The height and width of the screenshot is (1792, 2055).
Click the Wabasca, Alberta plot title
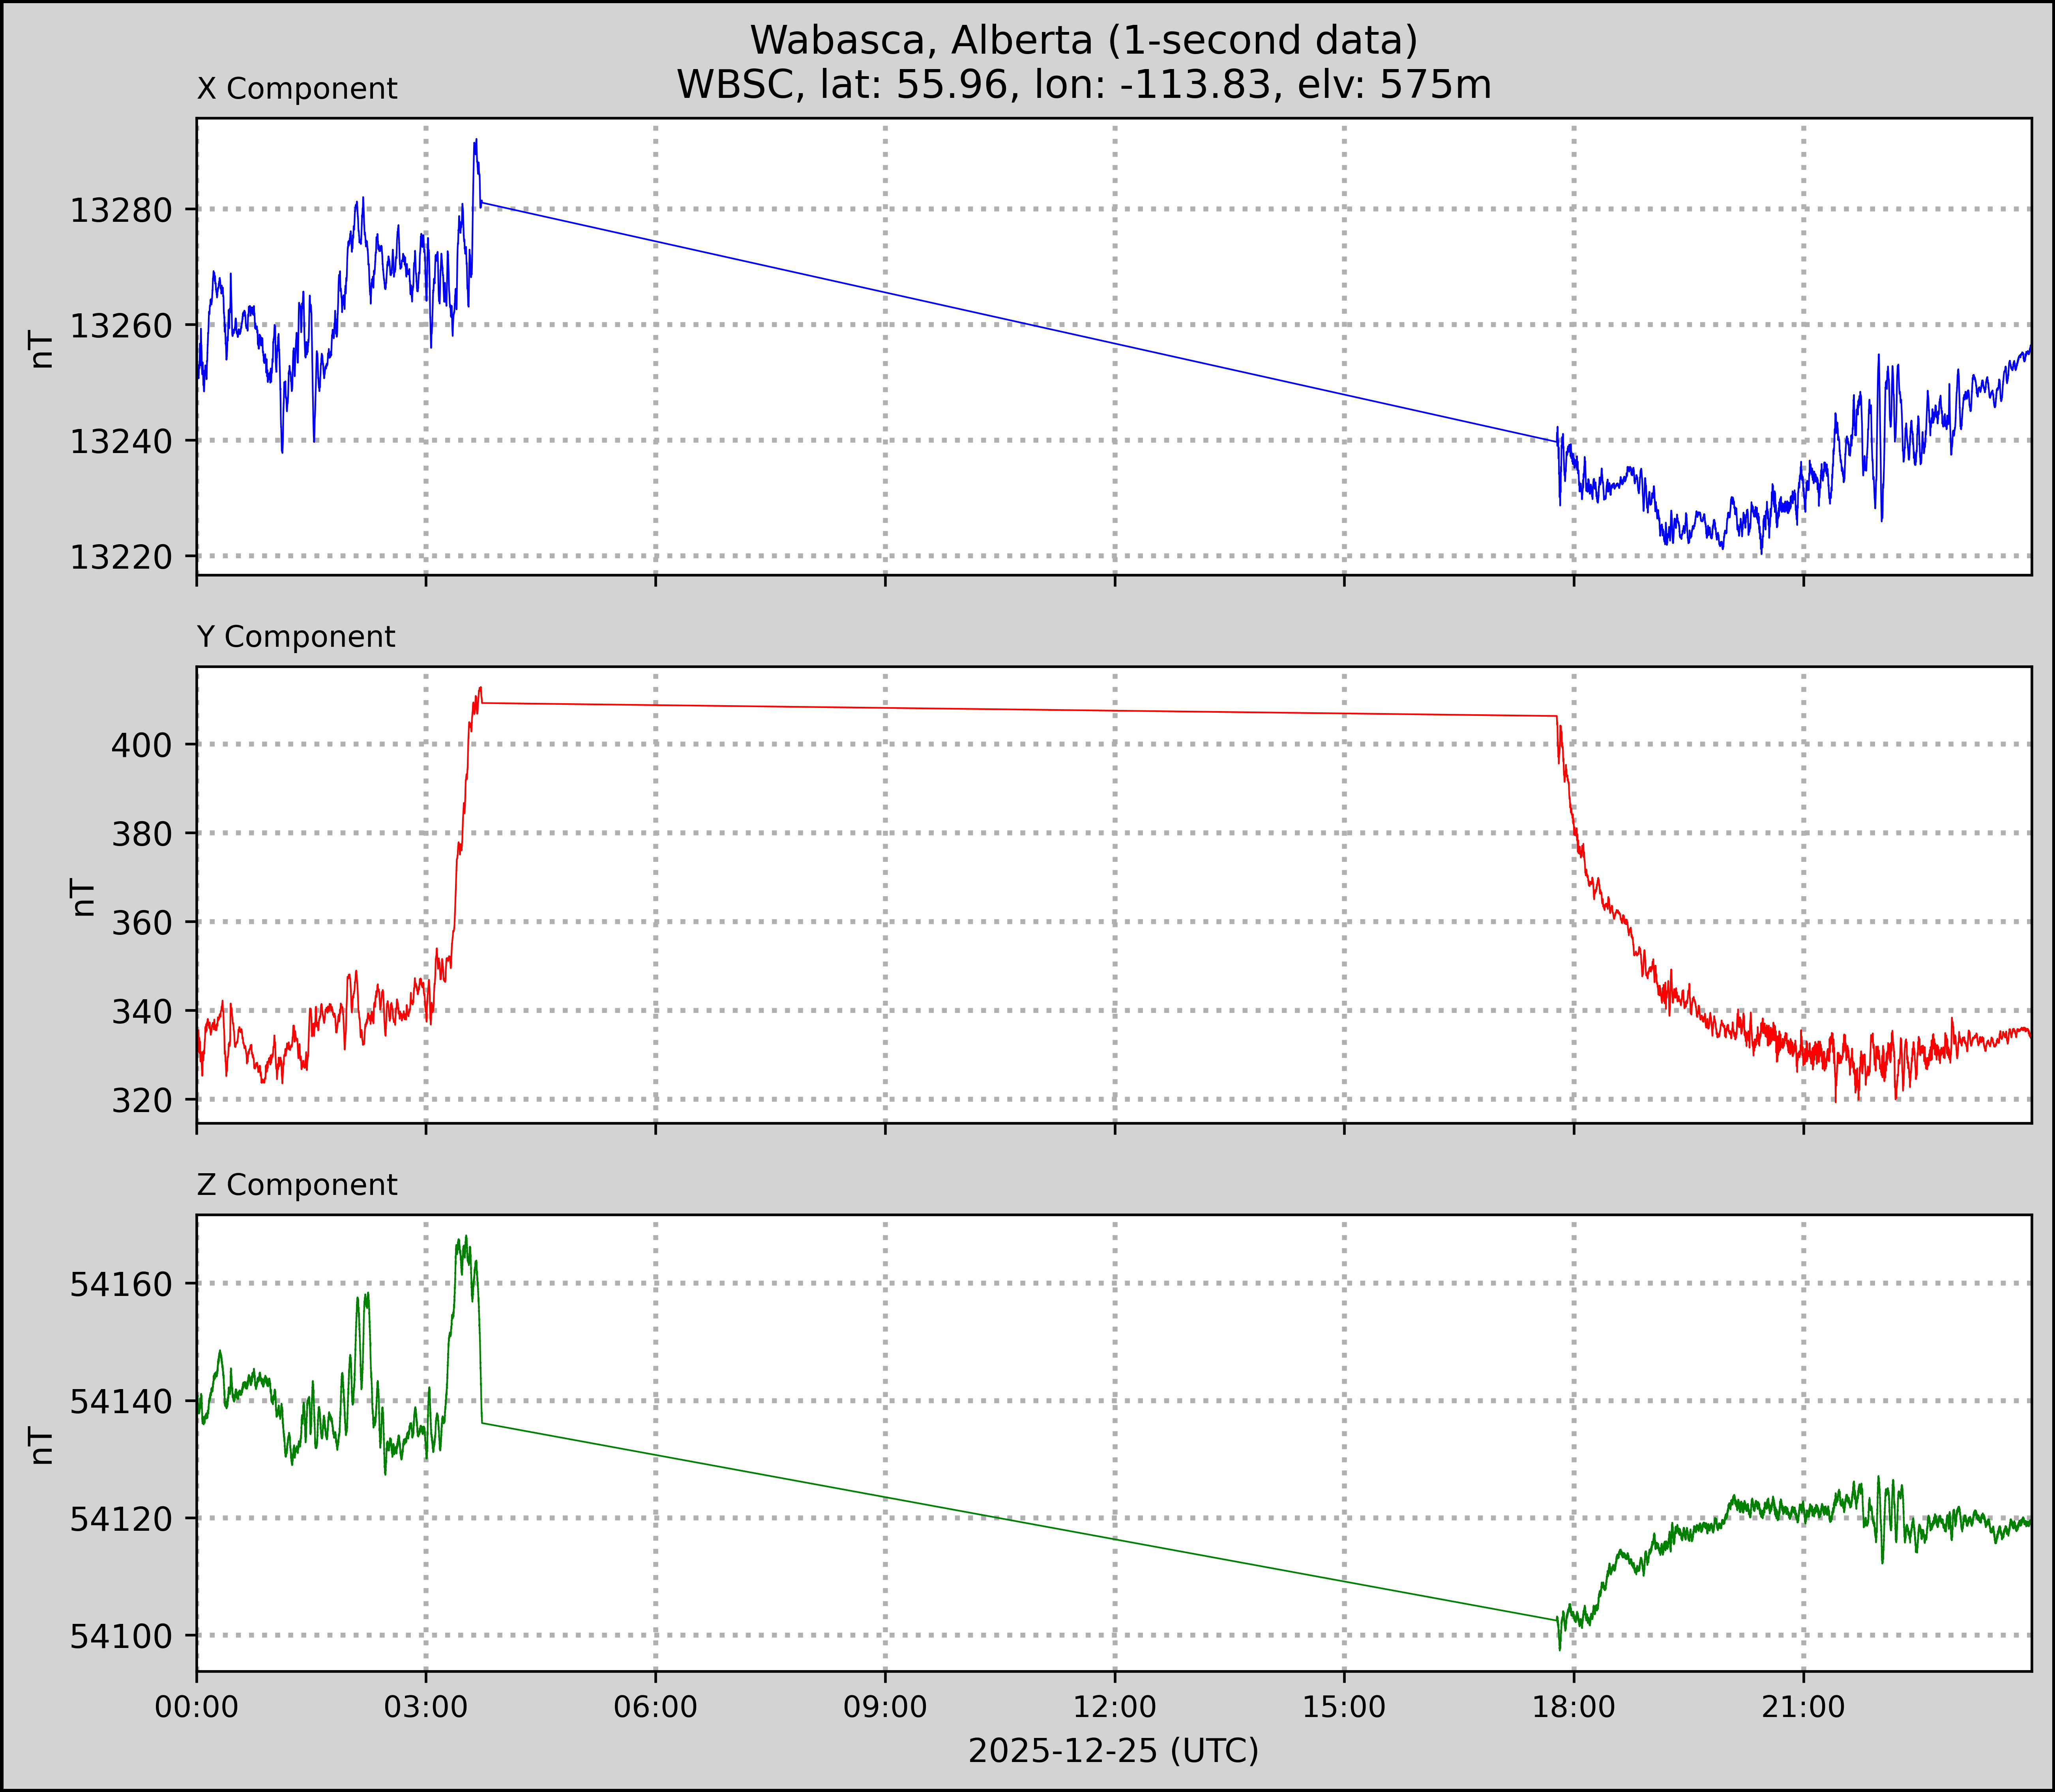pyautogui.click(x=1084, y=40)
